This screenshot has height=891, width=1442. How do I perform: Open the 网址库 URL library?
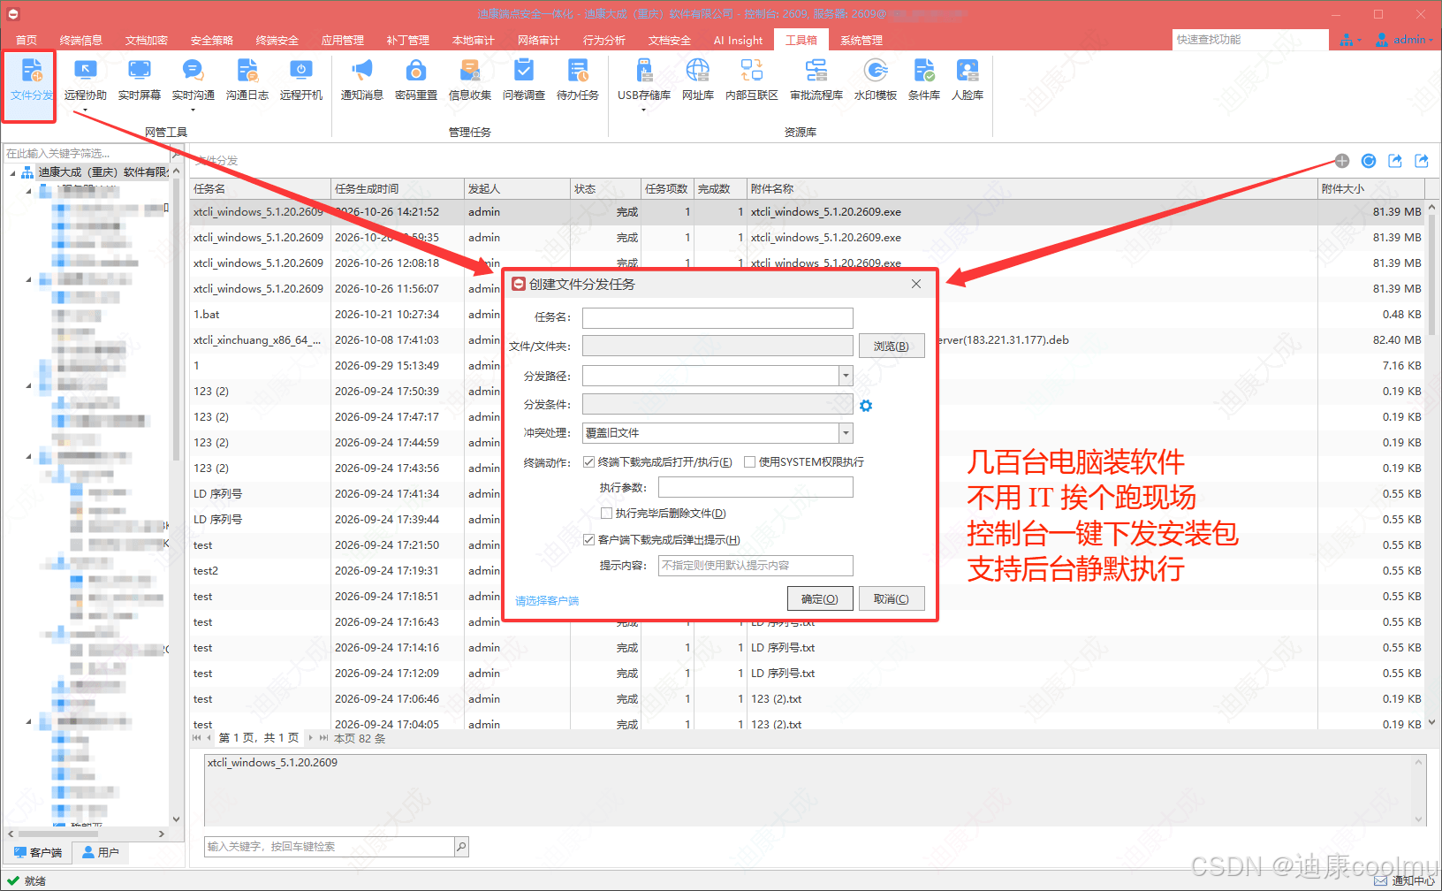pyautogui.click(x=698, y=80)
